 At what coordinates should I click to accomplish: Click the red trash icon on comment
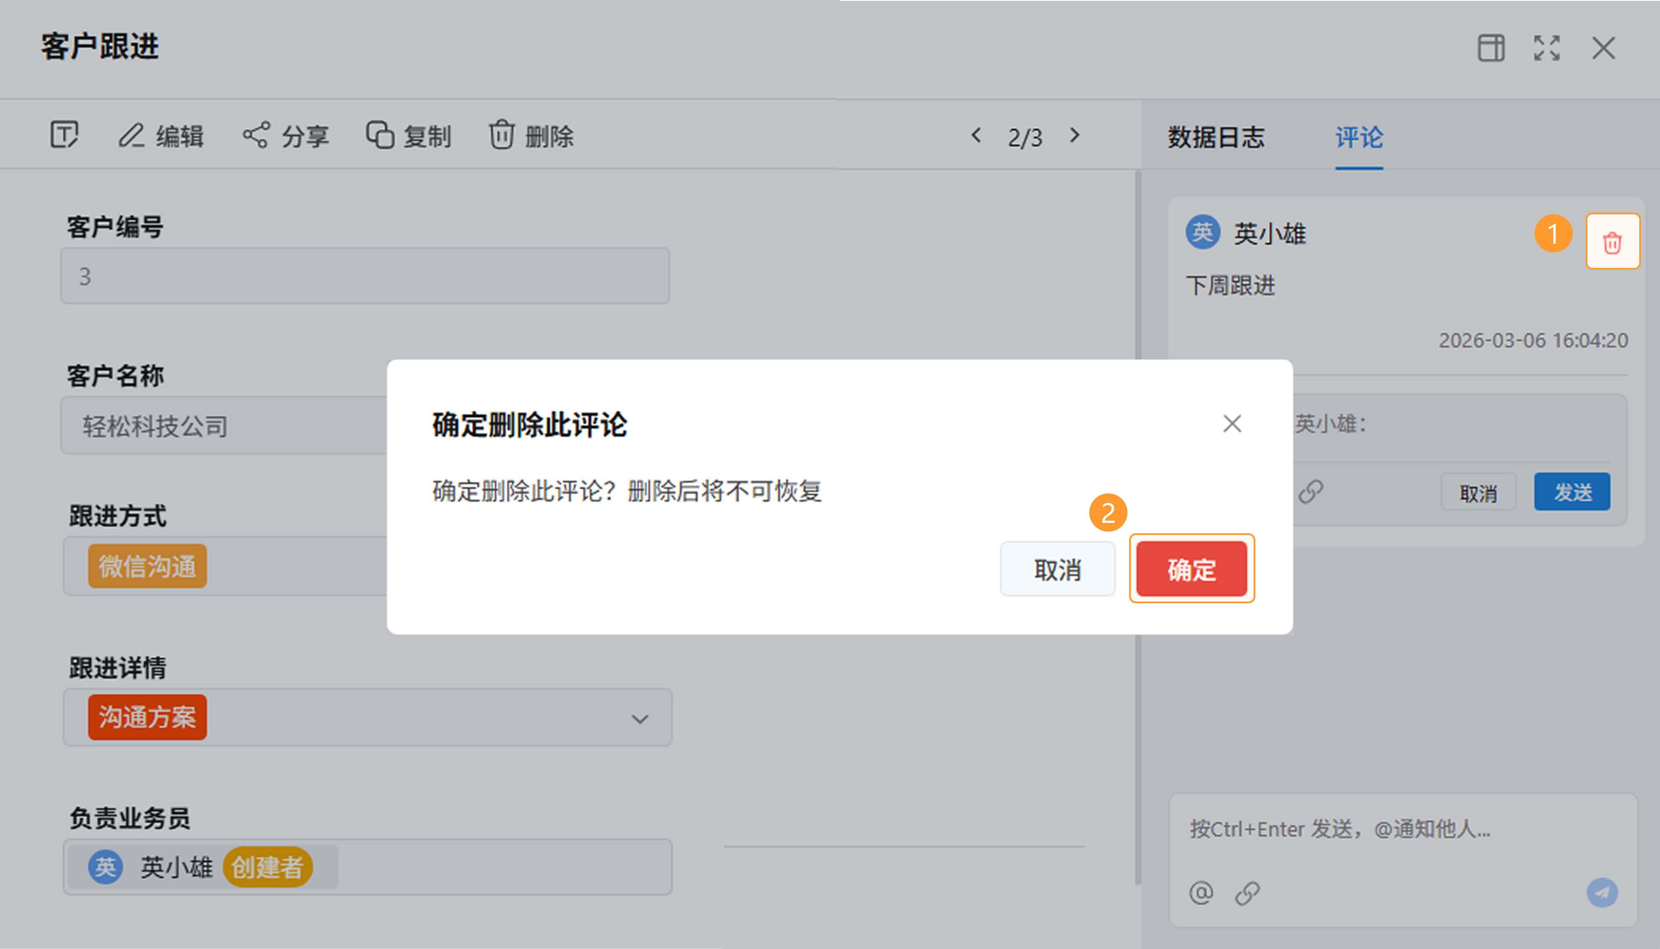1612,242
